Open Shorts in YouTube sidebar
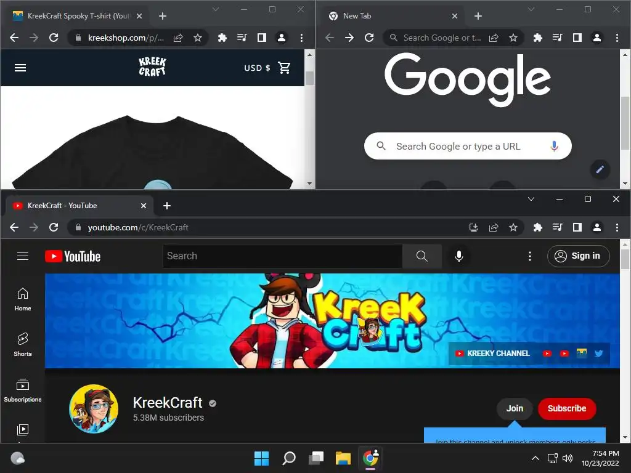Viewport: 631px width, 473px height. pyautogui.click(x=23, y=345)
